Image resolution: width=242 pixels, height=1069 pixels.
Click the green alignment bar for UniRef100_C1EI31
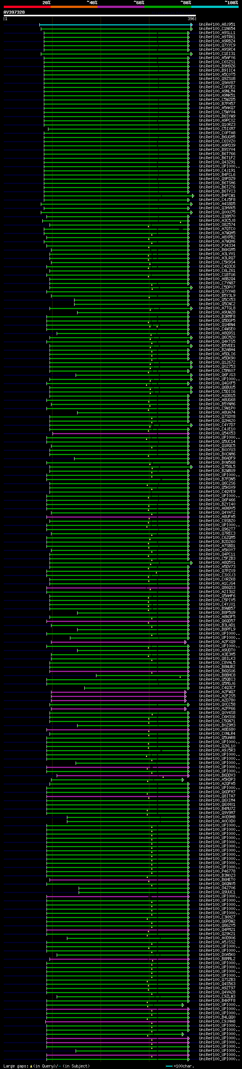tap(117, 54)
